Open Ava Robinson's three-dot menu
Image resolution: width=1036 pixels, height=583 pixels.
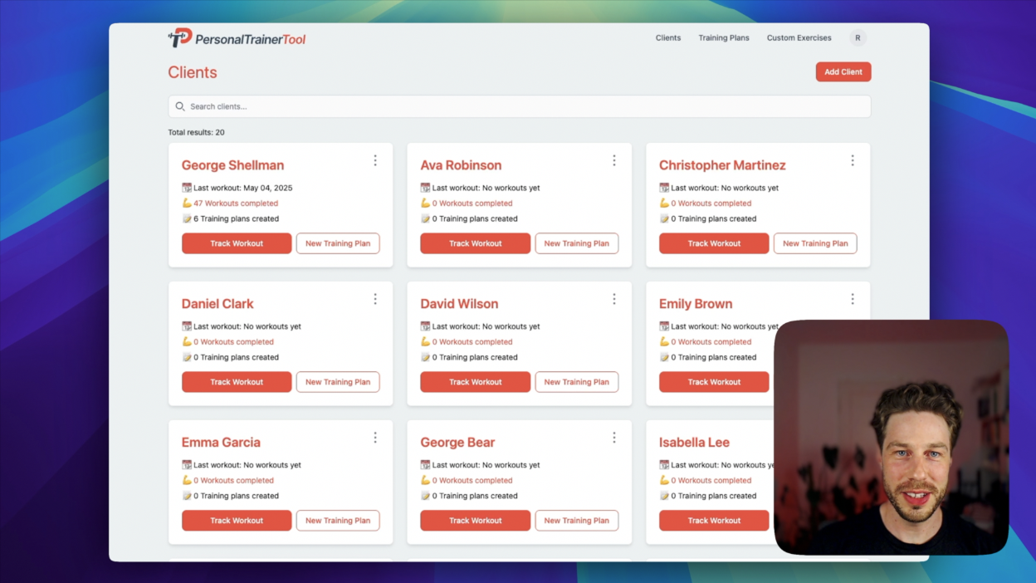point(614,160)
